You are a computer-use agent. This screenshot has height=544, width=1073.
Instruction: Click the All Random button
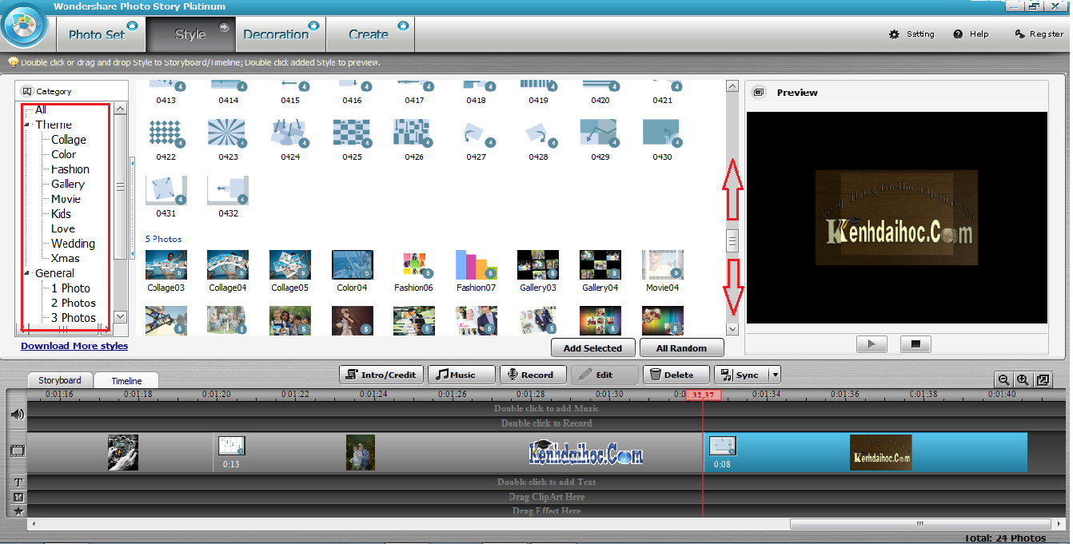[x=681, y=348]
